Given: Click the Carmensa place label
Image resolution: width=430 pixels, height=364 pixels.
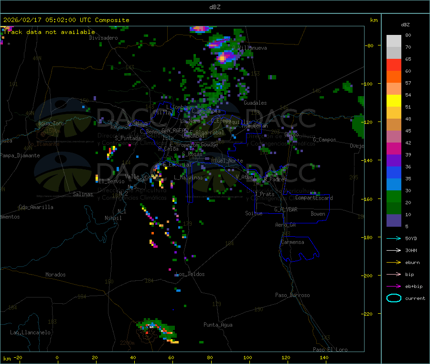Looking at the screenshot, I should click(x=292, y=243).
